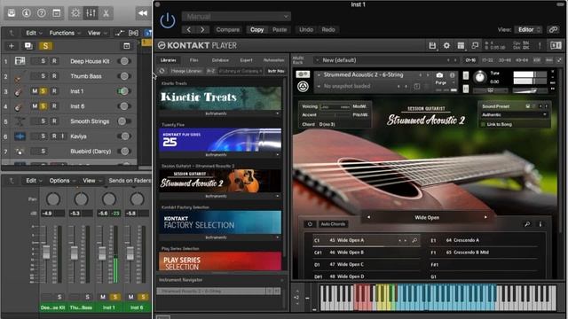Toggle the Auto Chords power button

point(310,224)
